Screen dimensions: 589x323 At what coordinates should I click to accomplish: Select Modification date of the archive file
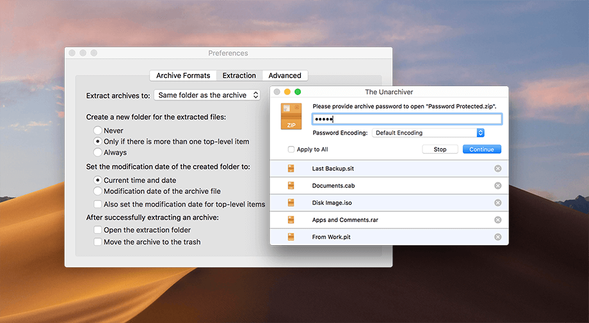98,191
